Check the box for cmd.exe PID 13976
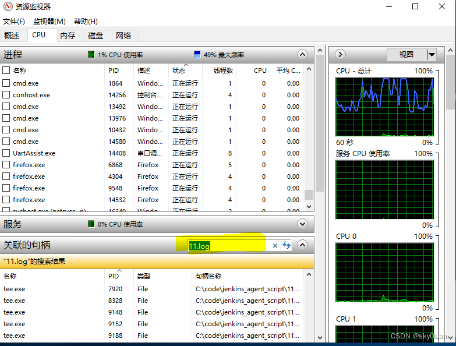 [x=6, y=118]
